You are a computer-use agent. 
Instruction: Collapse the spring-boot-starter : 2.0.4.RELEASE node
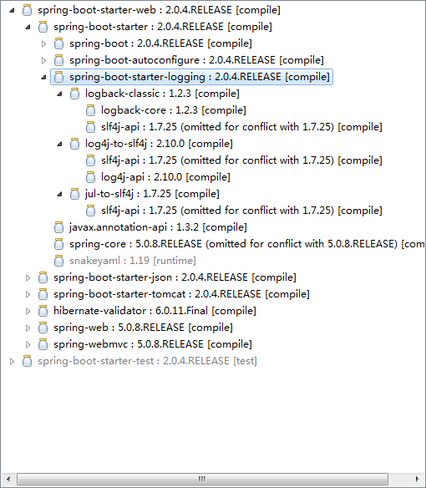(x=28, y=27)
